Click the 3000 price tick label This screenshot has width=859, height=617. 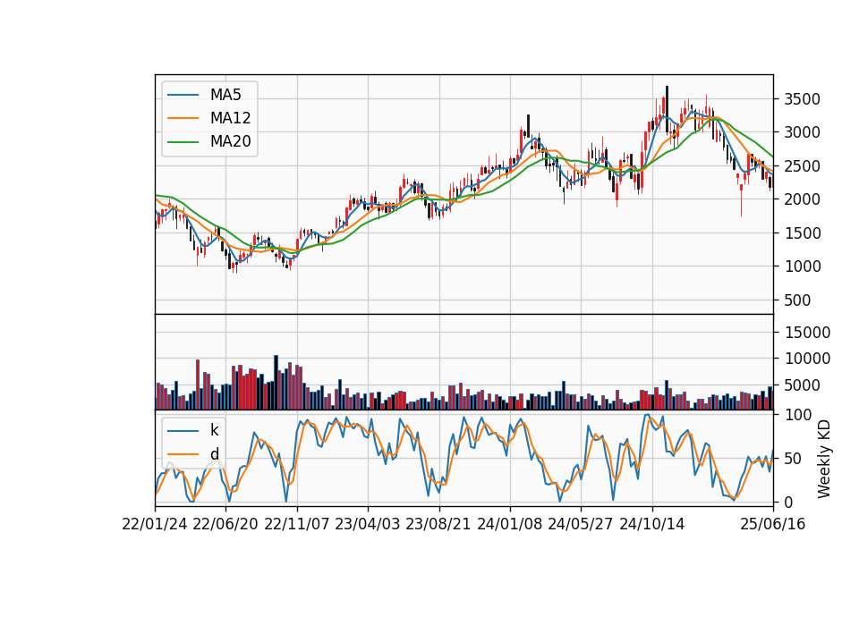(802, 132)
